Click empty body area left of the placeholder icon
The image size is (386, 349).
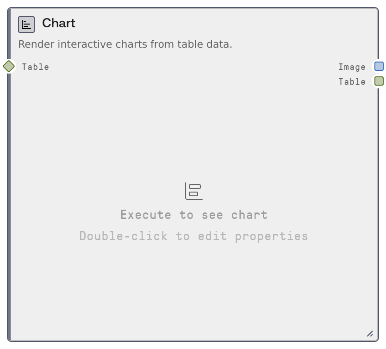click(x=93, y=191)
